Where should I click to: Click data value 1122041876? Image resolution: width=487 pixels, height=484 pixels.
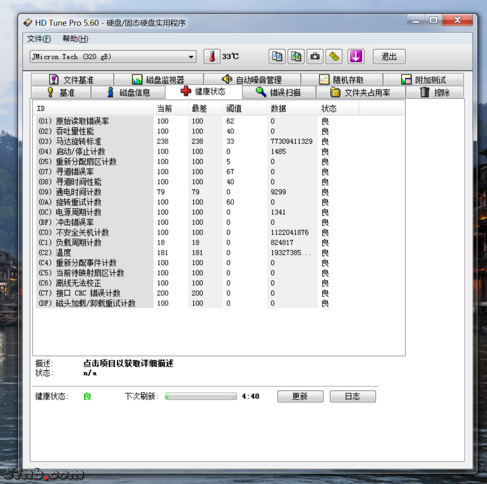pyautogui.click(x=289, y=232)
